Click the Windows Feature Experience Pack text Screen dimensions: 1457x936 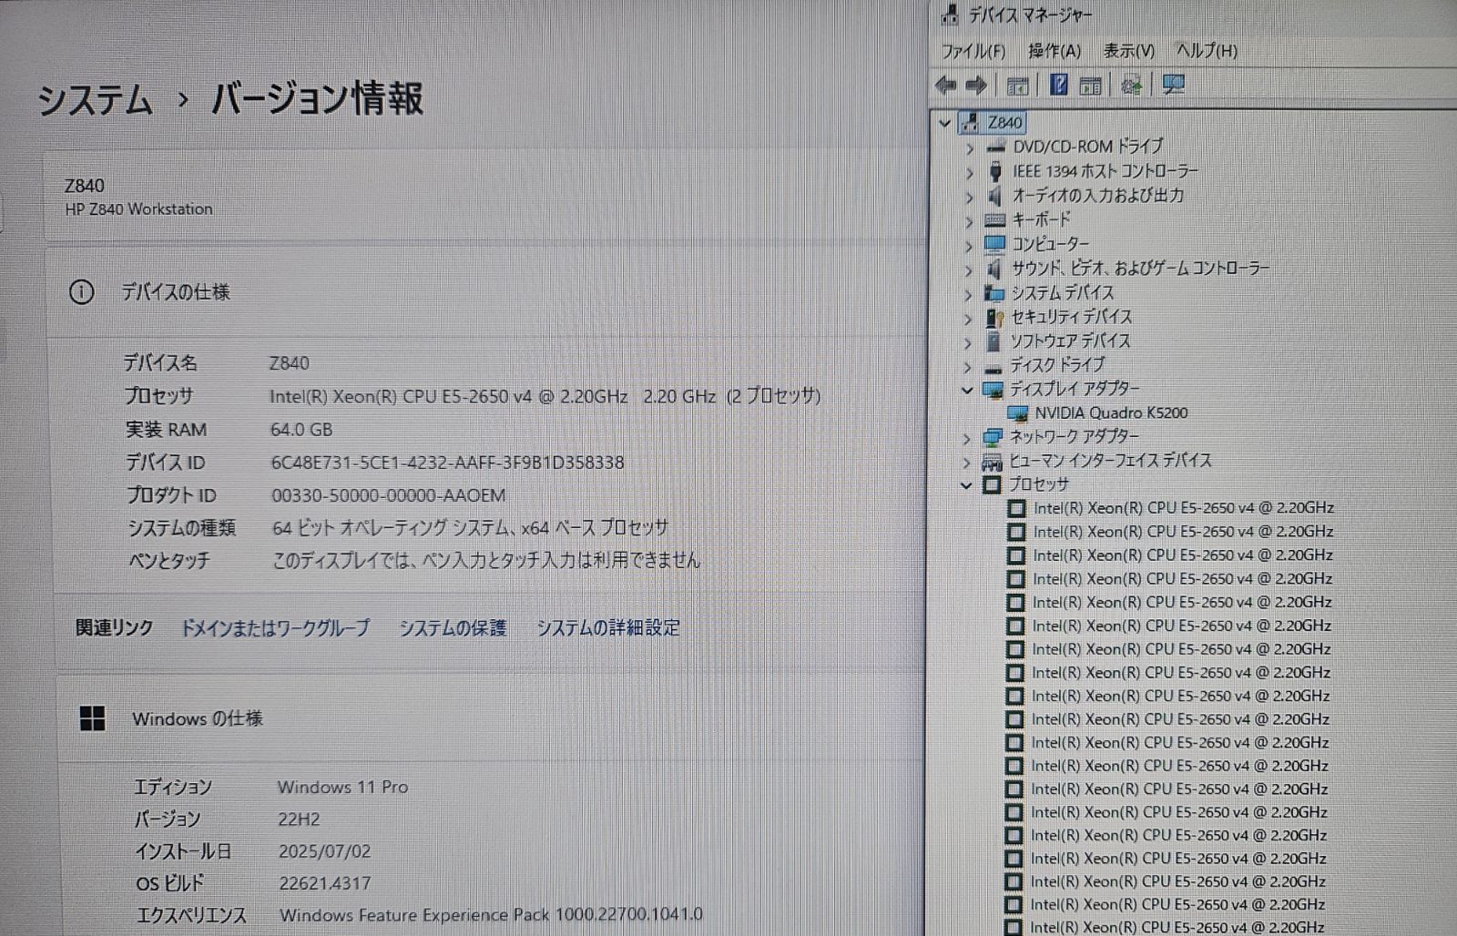[x=492, y=915]
